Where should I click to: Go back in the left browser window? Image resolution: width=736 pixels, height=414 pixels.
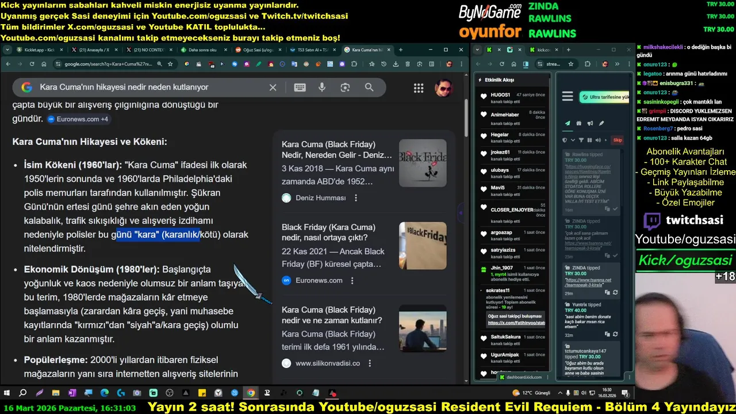coord(8,64)
